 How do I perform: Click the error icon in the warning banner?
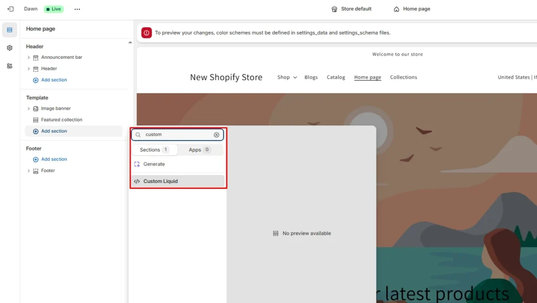pos(147,33)
